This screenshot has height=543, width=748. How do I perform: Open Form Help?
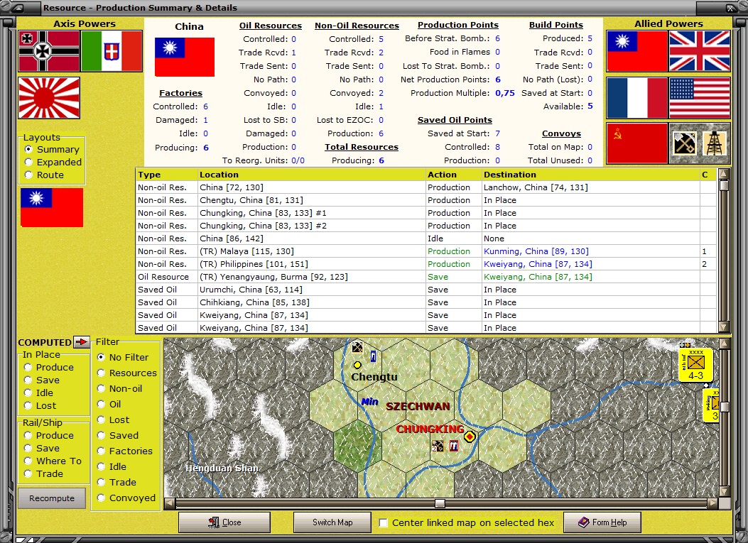click(602, 522)
